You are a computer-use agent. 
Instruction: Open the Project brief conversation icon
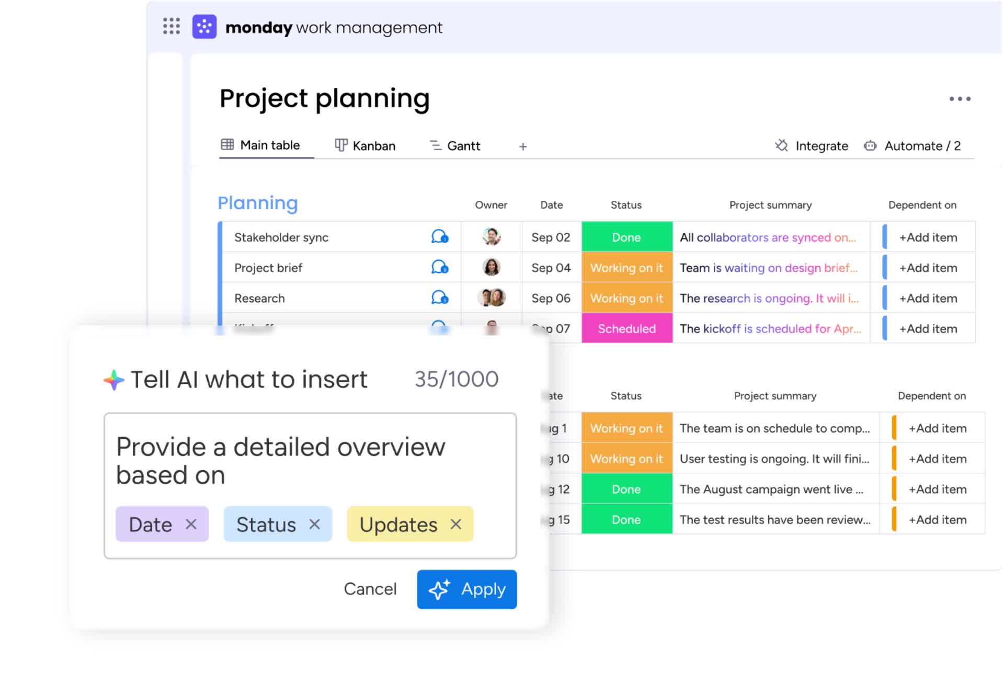point(439,267)
